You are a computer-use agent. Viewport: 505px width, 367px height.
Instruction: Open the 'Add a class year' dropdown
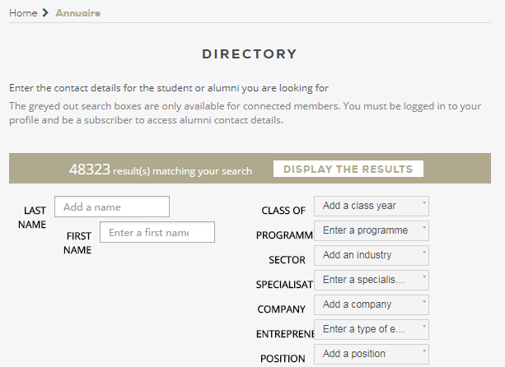coord(372,207)
